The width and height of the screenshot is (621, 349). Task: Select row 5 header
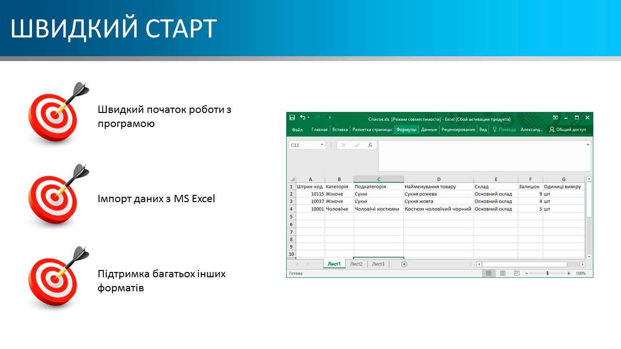click(292, 217)
